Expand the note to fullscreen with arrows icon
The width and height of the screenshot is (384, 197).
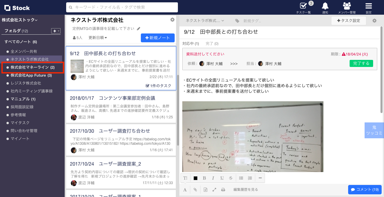tap(214, 189)
